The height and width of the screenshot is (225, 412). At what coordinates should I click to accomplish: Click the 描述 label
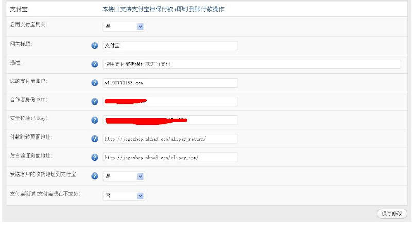pyautogui.click(x=16, y=62)
